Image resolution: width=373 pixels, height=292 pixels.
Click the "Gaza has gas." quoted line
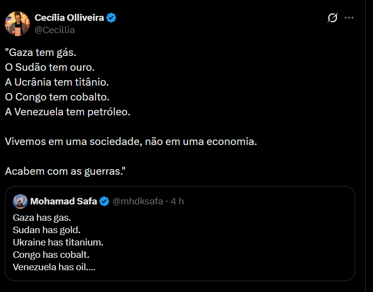[x=42, y=217]
